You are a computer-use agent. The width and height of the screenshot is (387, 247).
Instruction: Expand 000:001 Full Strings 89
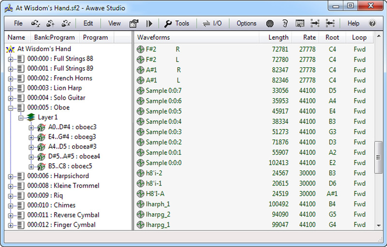click(x=10, y=69)
